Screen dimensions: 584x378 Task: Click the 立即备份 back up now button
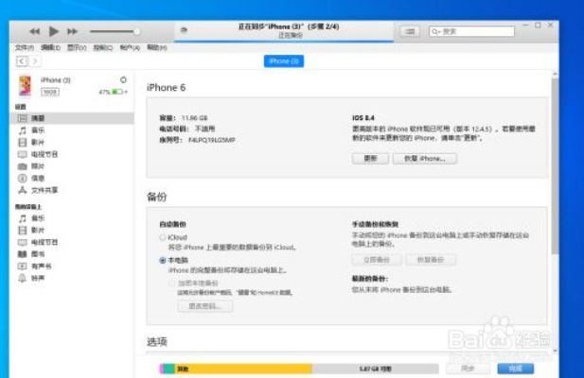click(x=377, y=260)
